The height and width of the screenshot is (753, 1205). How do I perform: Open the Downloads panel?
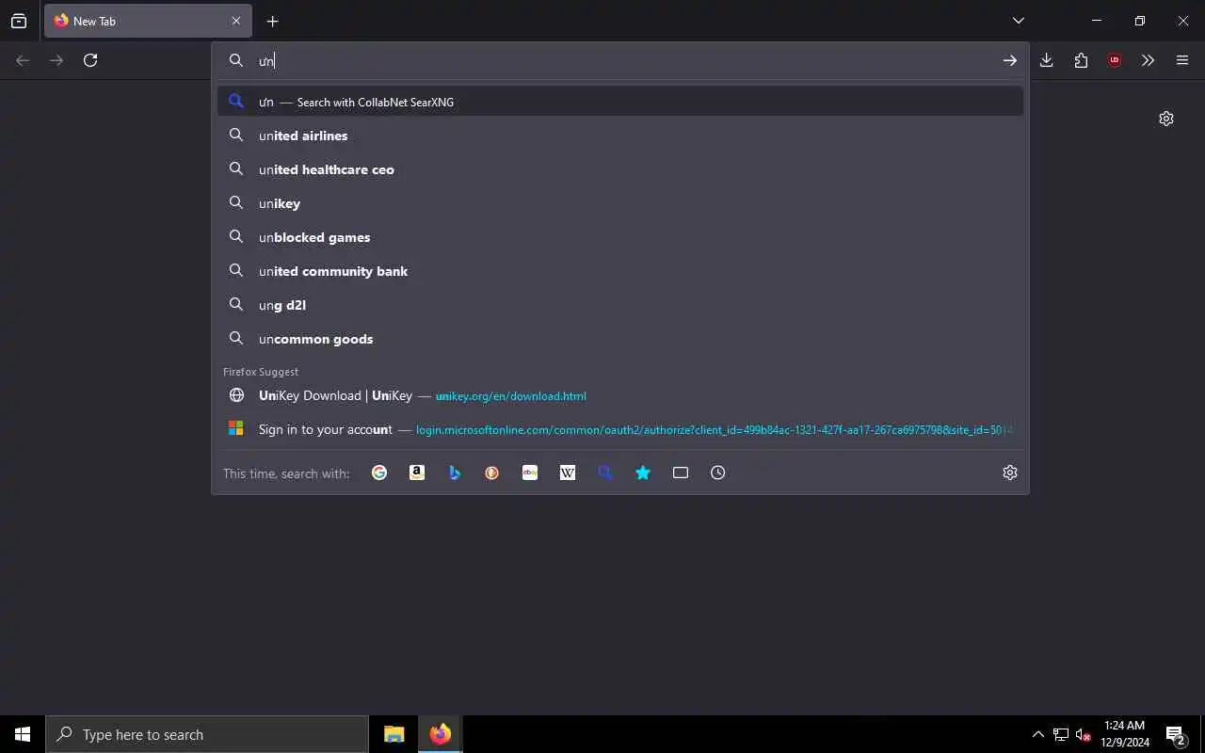pos(1047,60)
